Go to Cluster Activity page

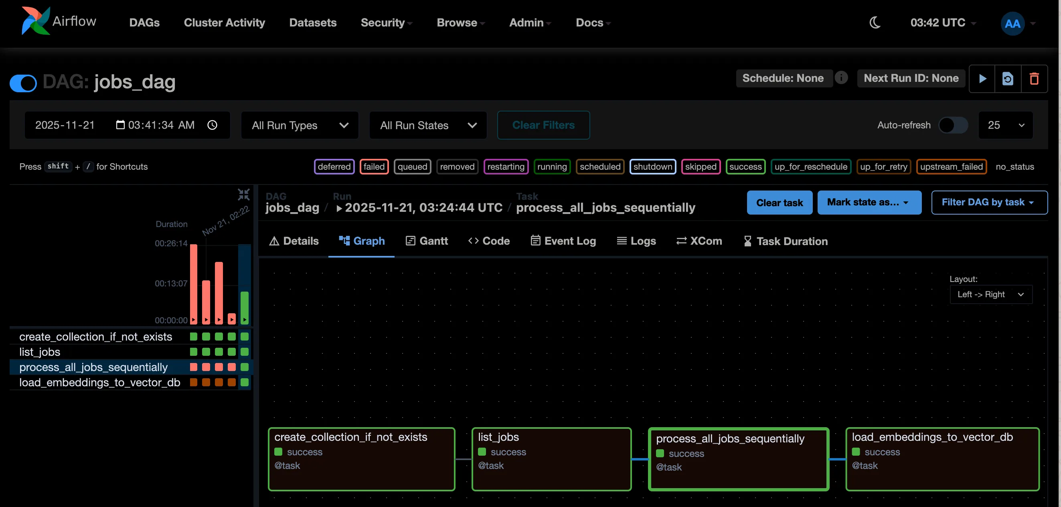pyautogui.click(x=225, y=22)
